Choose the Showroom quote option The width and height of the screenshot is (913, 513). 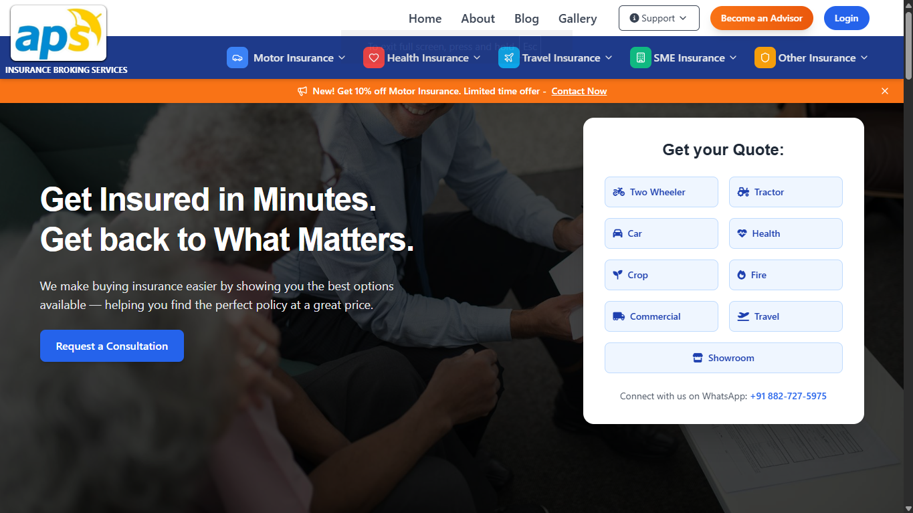723,358
